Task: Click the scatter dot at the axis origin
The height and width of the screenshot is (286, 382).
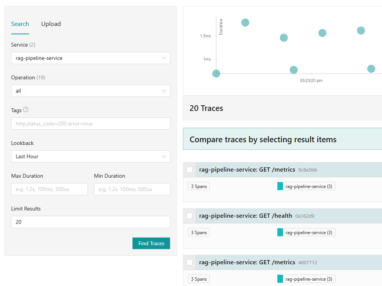Action: 216,74
